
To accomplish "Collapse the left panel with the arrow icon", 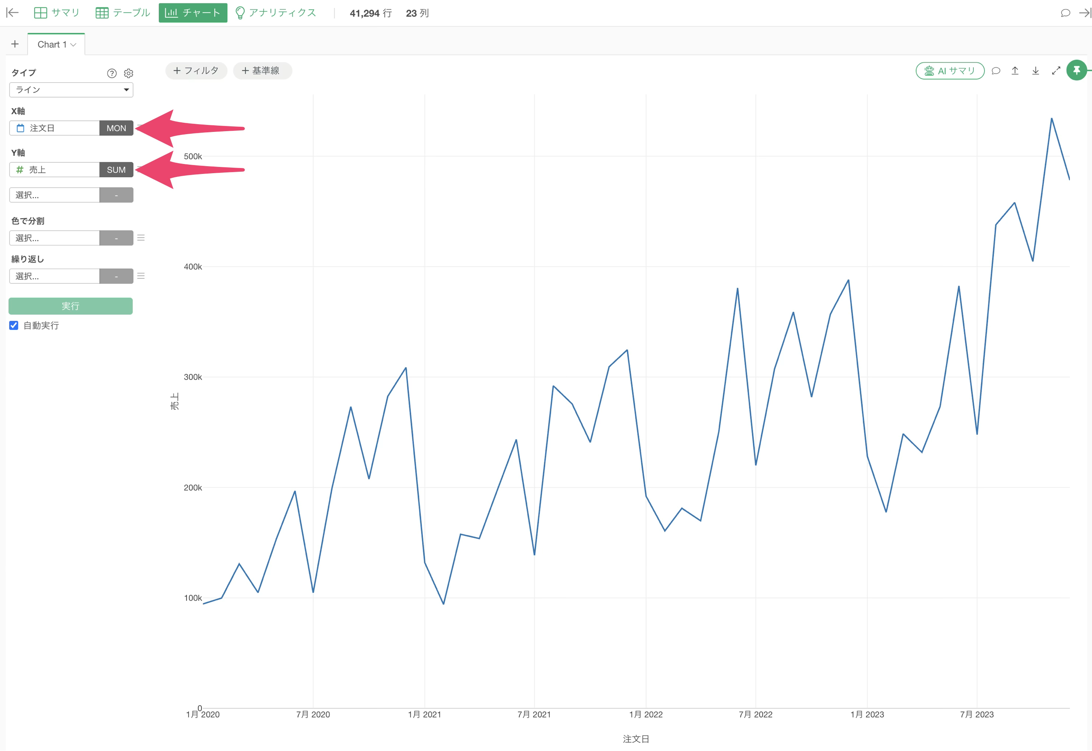I will pyautogui.click(x=12, y=13).
